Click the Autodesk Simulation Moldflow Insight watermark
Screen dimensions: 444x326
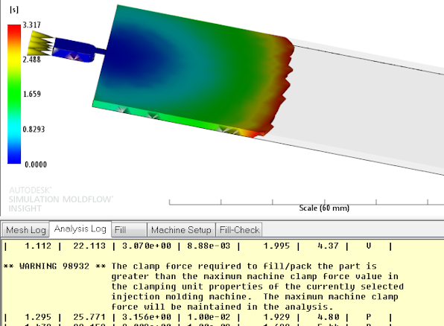point(60,199)
